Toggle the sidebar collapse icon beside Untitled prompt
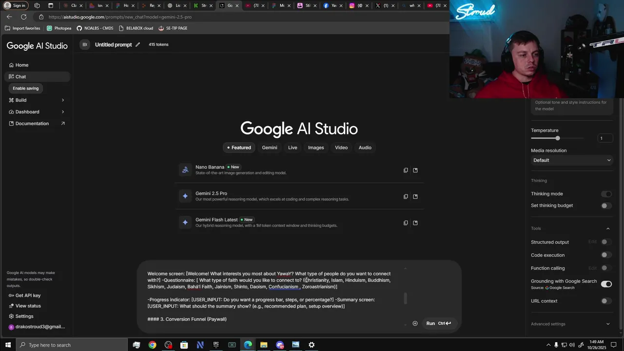This screenshot has height=351, width=624. (85, 44)
